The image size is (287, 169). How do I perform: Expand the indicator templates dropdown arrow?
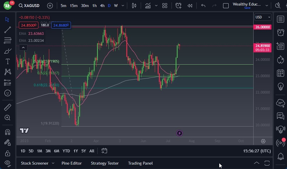pos(156,6)
